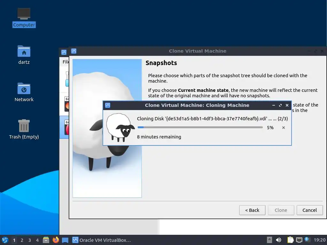This screenshot has width=327, height=245.
Task: Click the VirtualBox icon in the Clone Virtual Machine title bar
Action: [74, 51]
